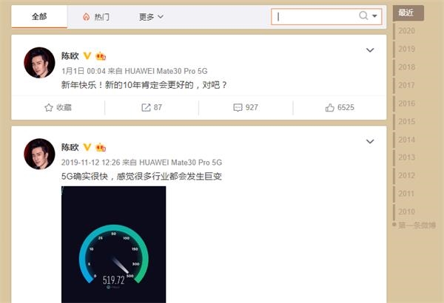Screen dimensions: 444x303
Task: Jump to 2019 in the timeline
Action: point(406,49)
